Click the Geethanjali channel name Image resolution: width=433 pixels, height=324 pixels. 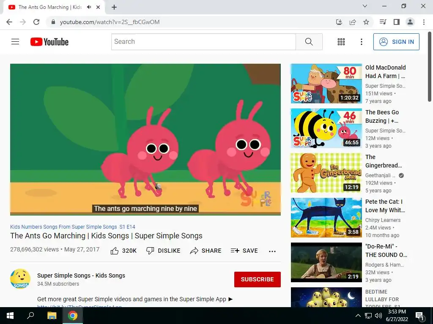pyautogui.click(x=380, y=175)
